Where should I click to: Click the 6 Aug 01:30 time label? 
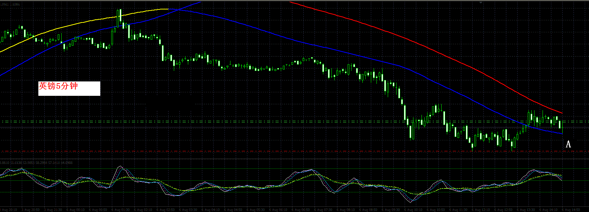click(x=121, y=210)
